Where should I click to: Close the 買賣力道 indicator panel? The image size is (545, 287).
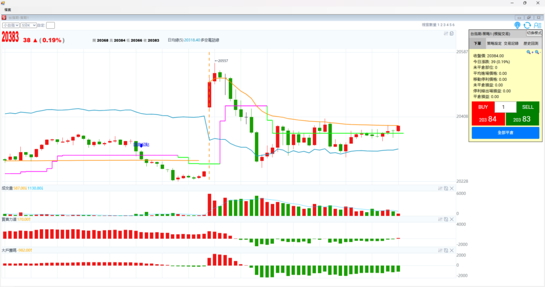[452, 219]
